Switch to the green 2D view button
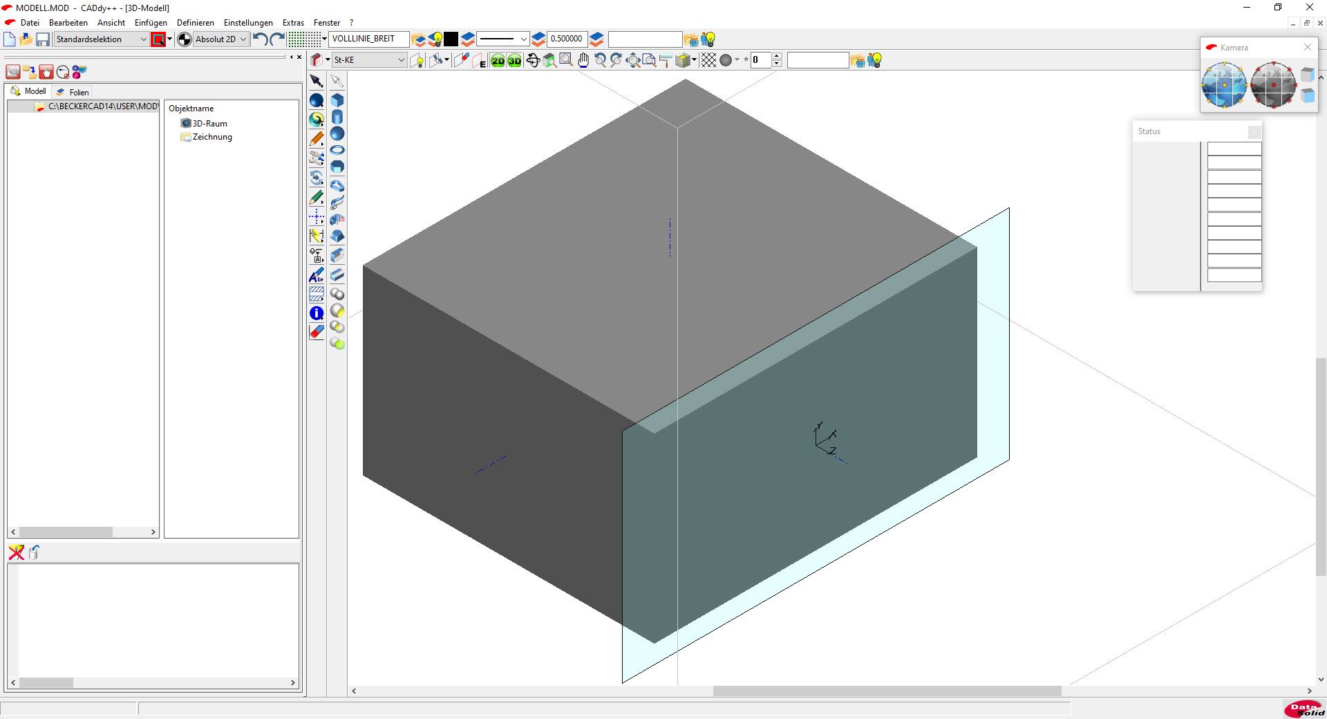 click(x=498, y=61)
